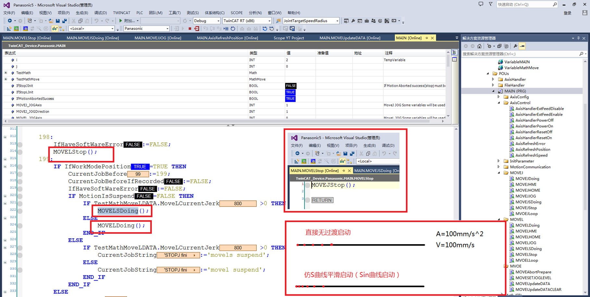Click Show All Files icon in Solution Explorer
This screenshot has height=297, width=590.
(506, 46)
